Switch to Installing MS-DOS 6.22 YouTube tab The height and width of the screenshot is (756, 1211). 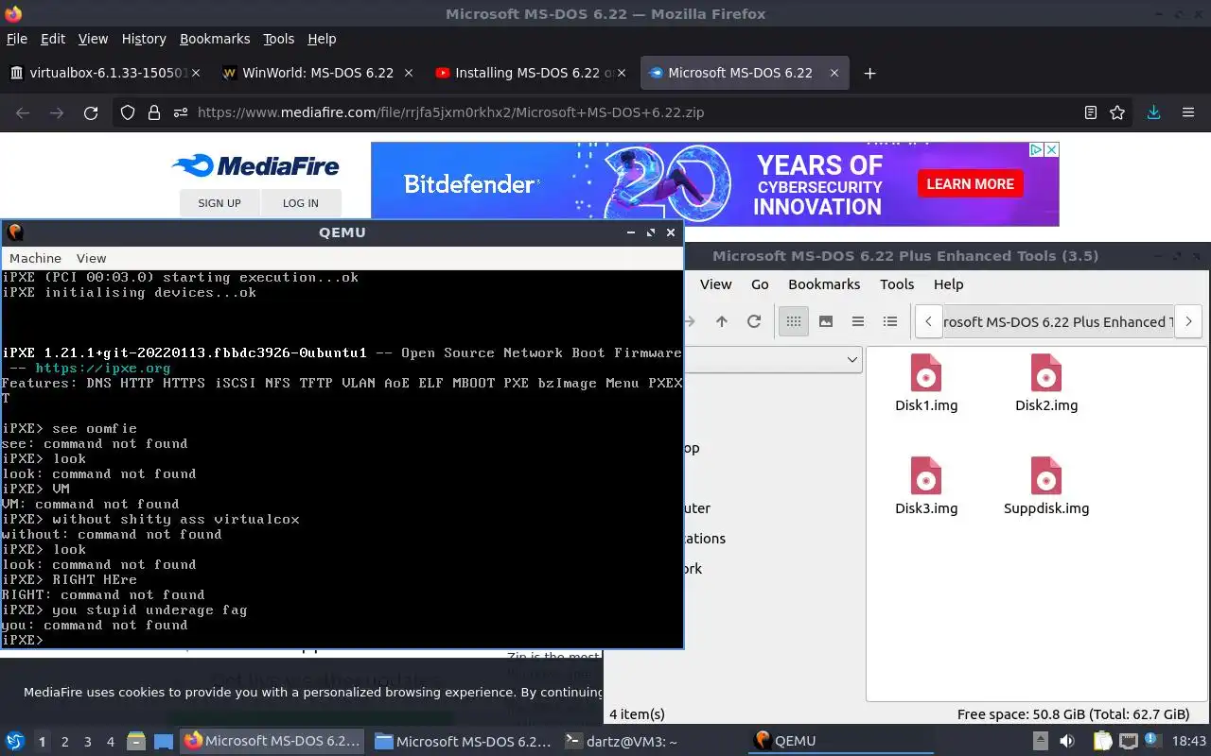click(x=531, y=73)
